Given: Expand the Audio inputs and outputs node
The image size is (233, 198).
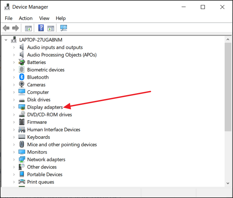Looking at the screenshot, I should [x=14, y=47].
